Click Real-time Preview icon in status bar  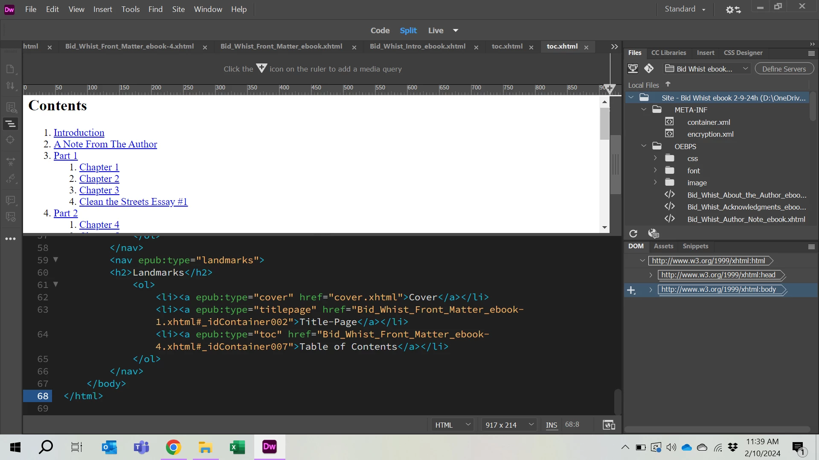[x=609, y=425]
